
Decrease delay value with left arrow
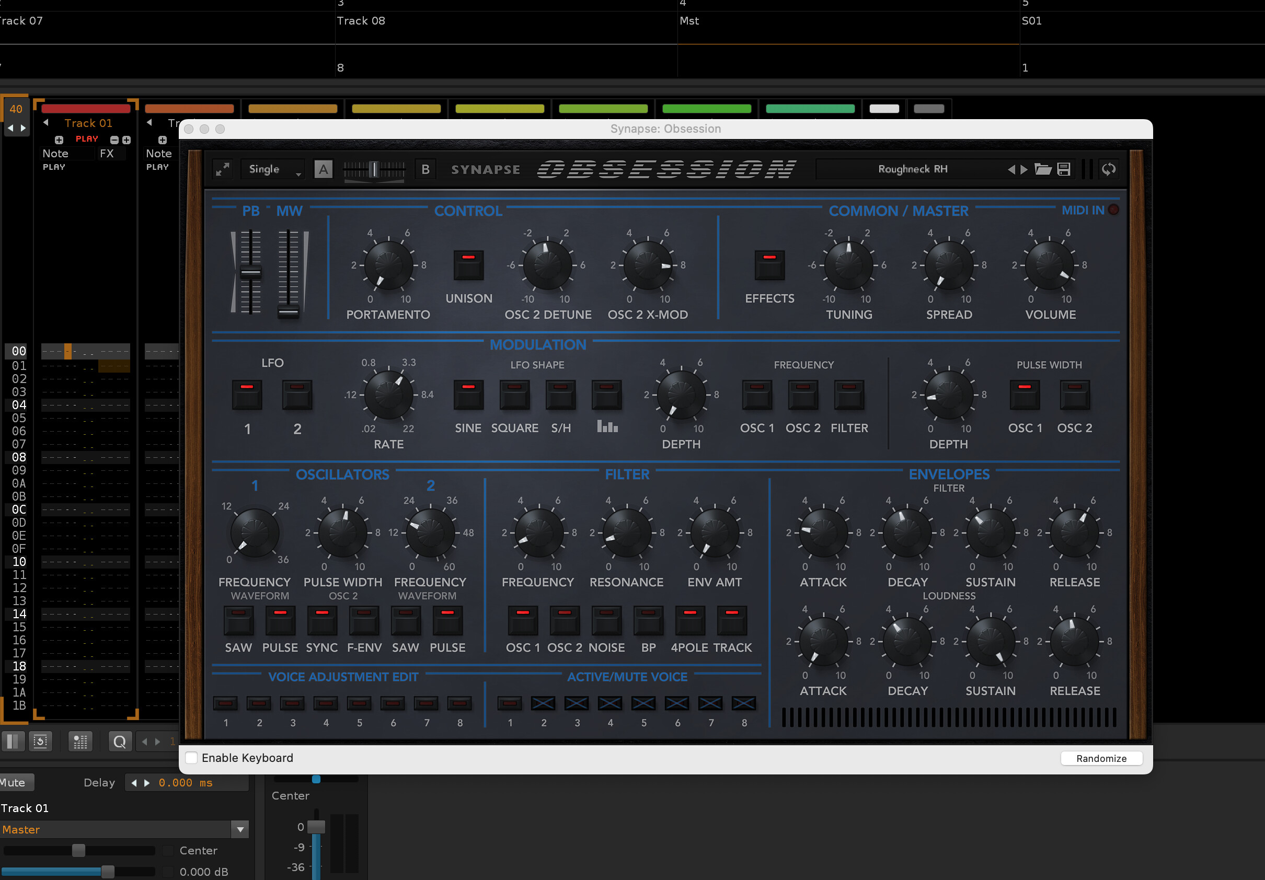coord(134,782)
